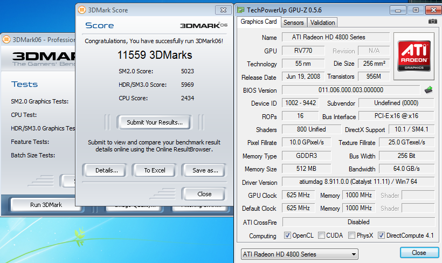Click the Save as button
The image size is (442, 263).
click(205, 170)
